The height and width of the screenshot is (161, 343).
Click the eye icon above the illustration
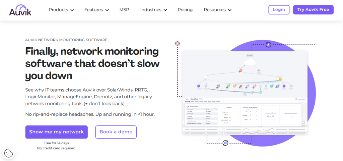pyautogui.click(x=177, y=44)
